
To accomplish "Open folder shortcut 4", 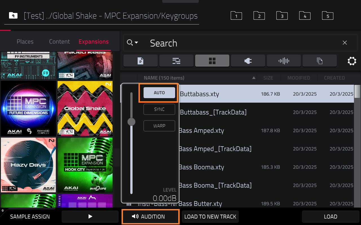I will pos(305,16).
